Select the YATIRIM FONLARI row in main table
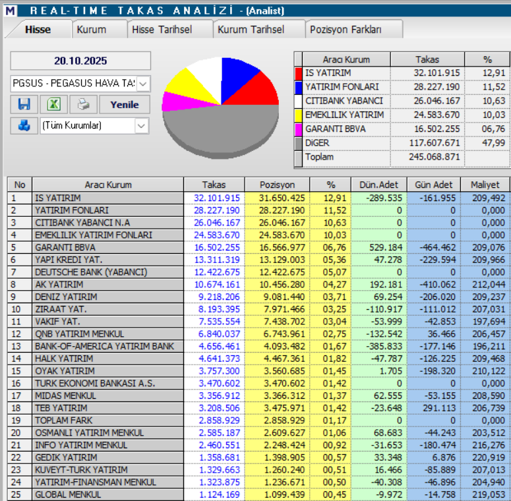The width and height of the screenshot is (511, 501). click(x=258, y=210)
